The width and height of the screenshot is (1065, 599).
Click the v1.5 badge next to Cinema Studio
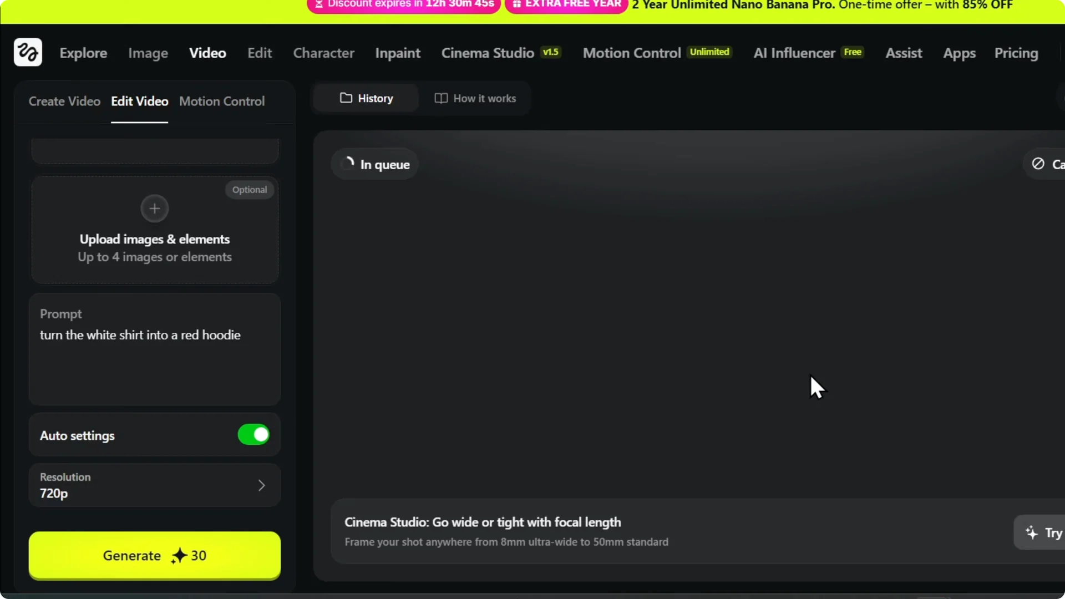[x=550, y=52]
